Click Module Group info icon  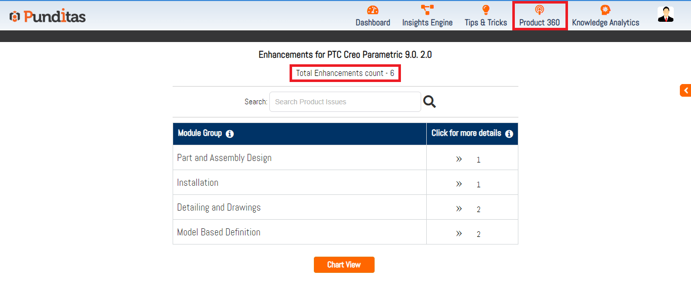230,134
